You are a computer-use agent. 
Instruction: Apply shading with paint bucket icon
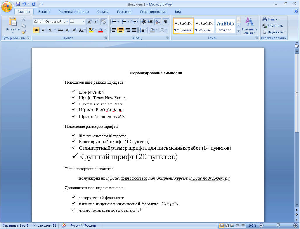coord(152,30)
